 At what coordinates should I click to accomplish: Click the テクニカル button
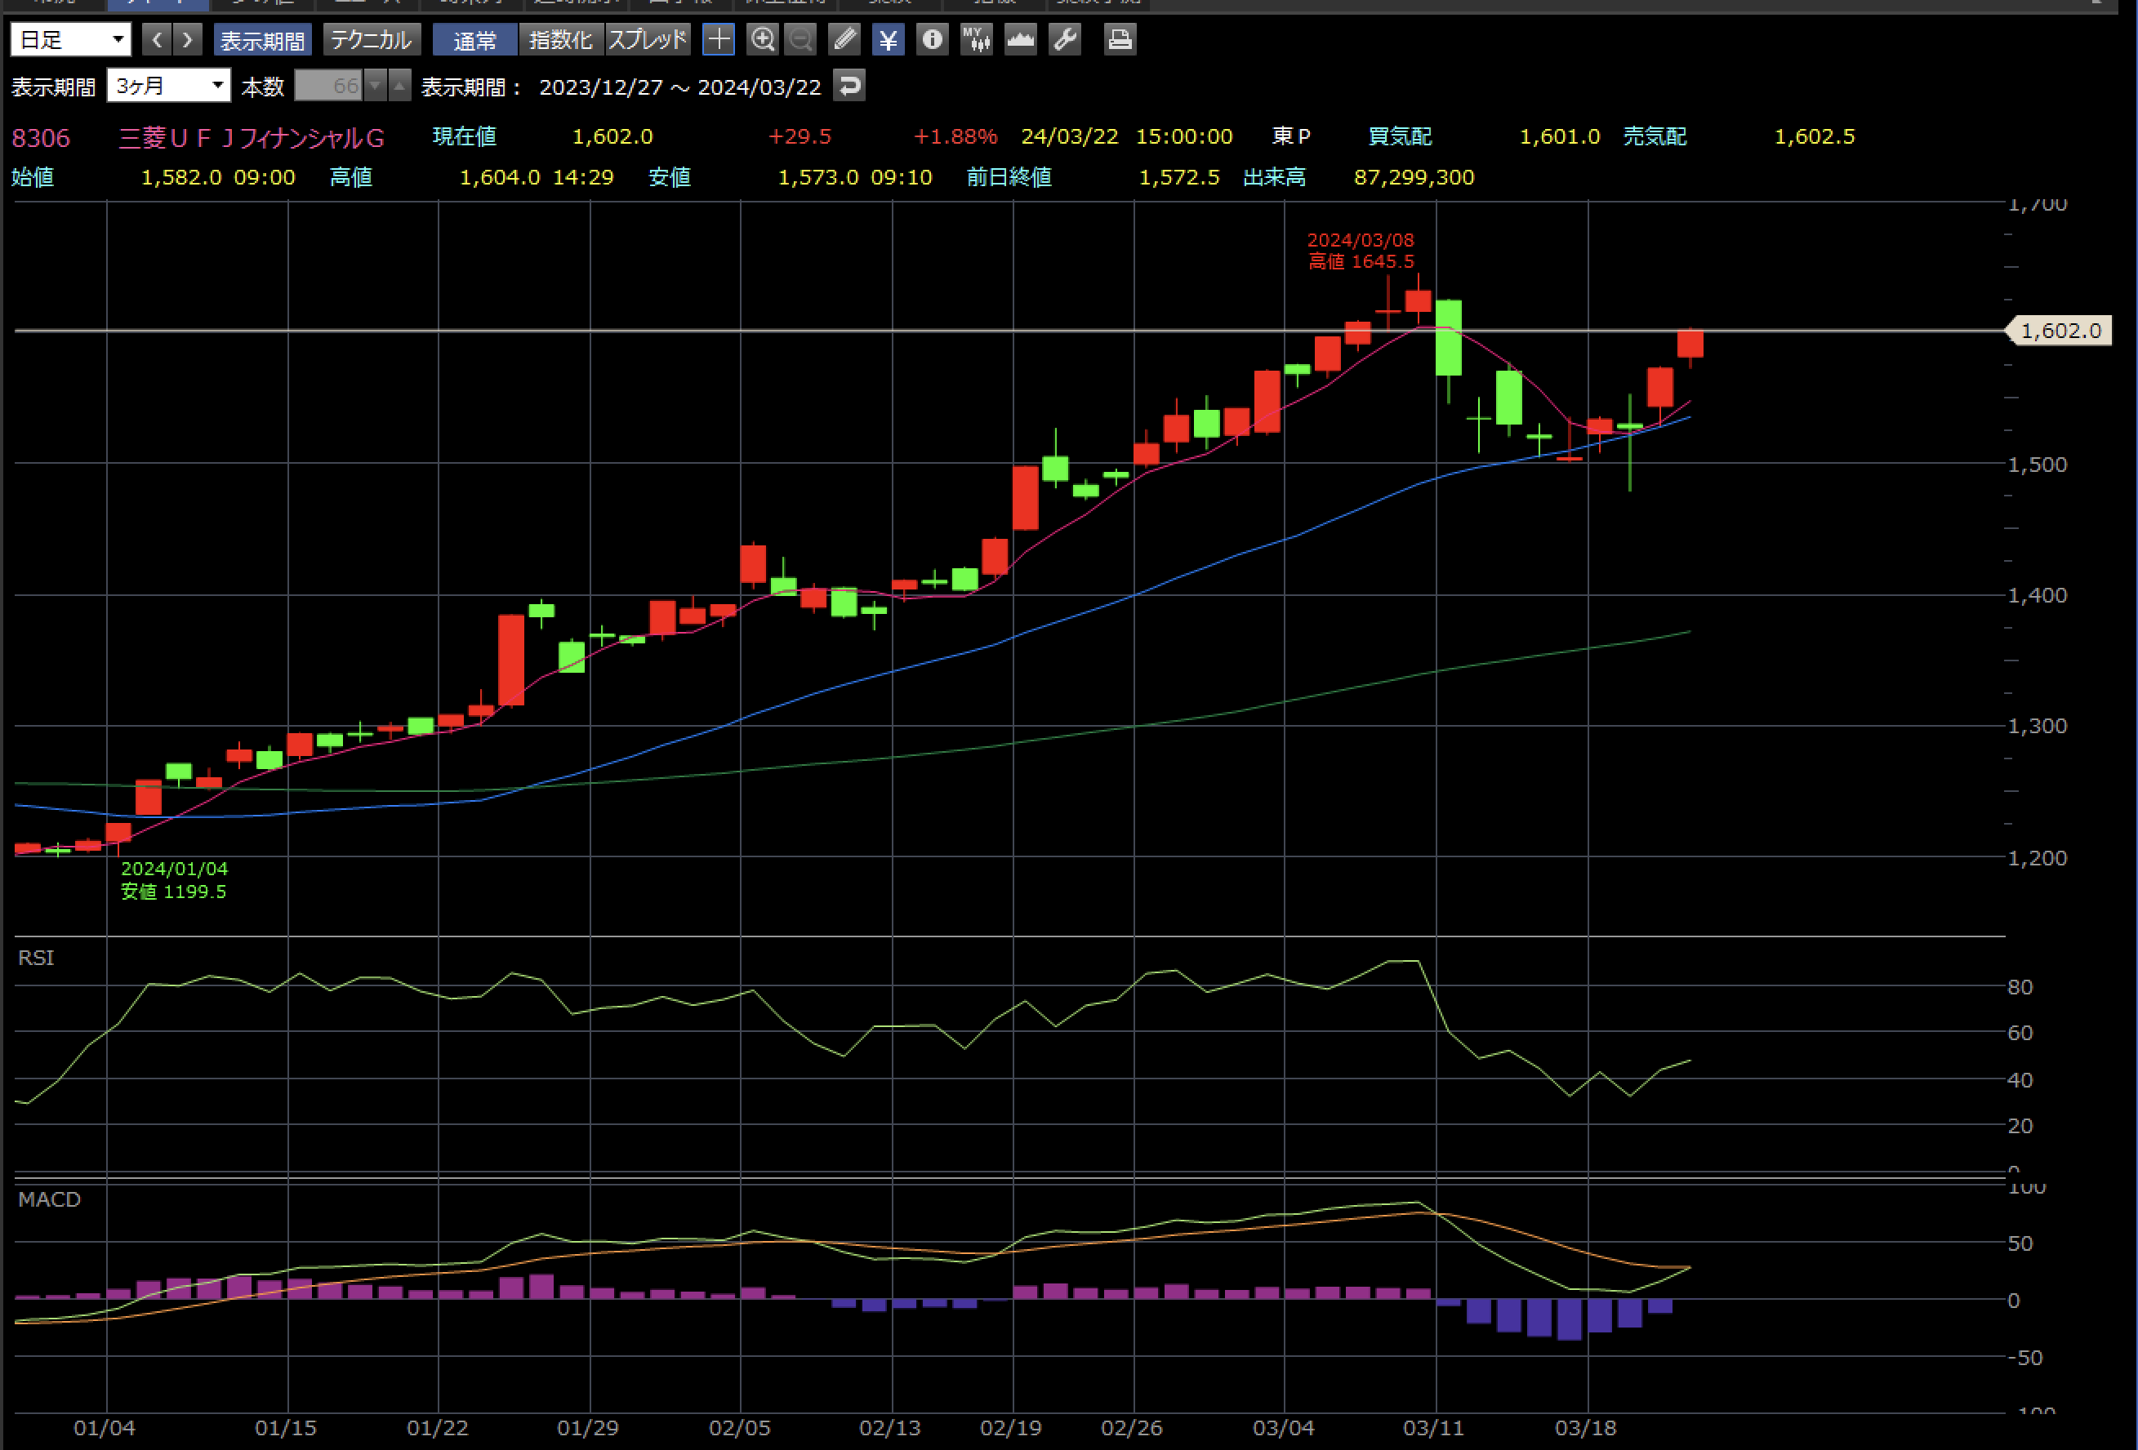[x=370, y=39]
